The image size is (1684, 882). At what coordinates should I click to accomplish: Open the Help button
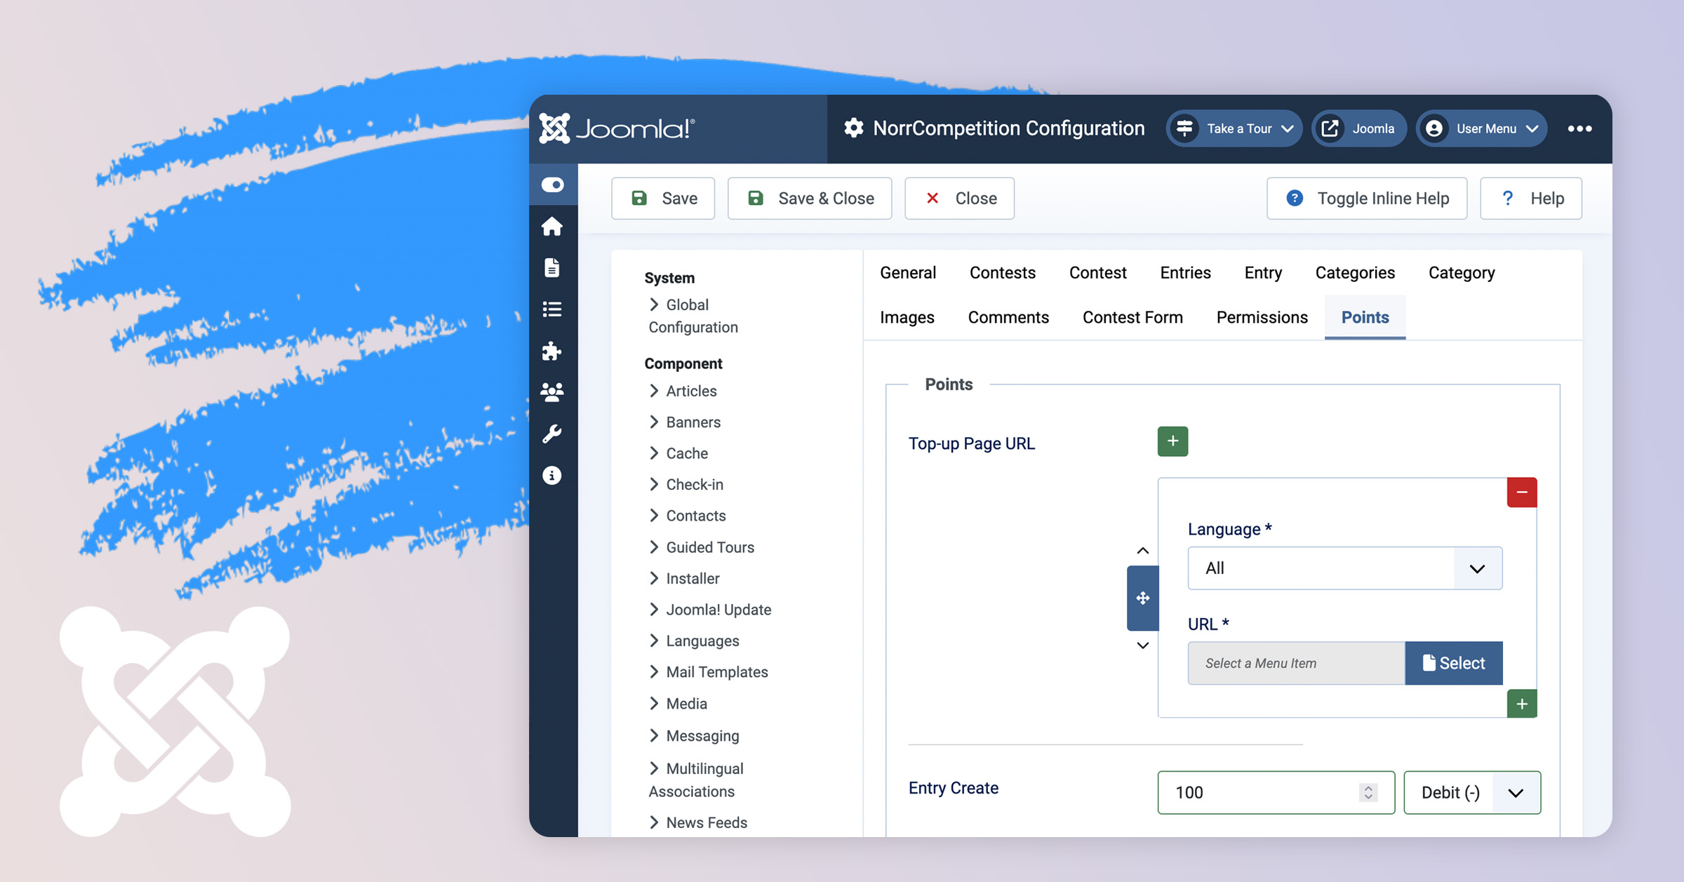pos(1531,199)
